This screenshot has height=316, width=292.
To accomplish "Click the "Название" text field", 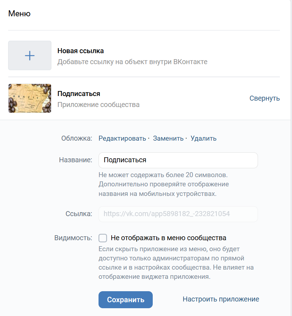I will (x=178, y=160).
